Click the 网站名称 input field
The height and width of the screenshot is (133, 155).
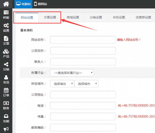[83, 40]
